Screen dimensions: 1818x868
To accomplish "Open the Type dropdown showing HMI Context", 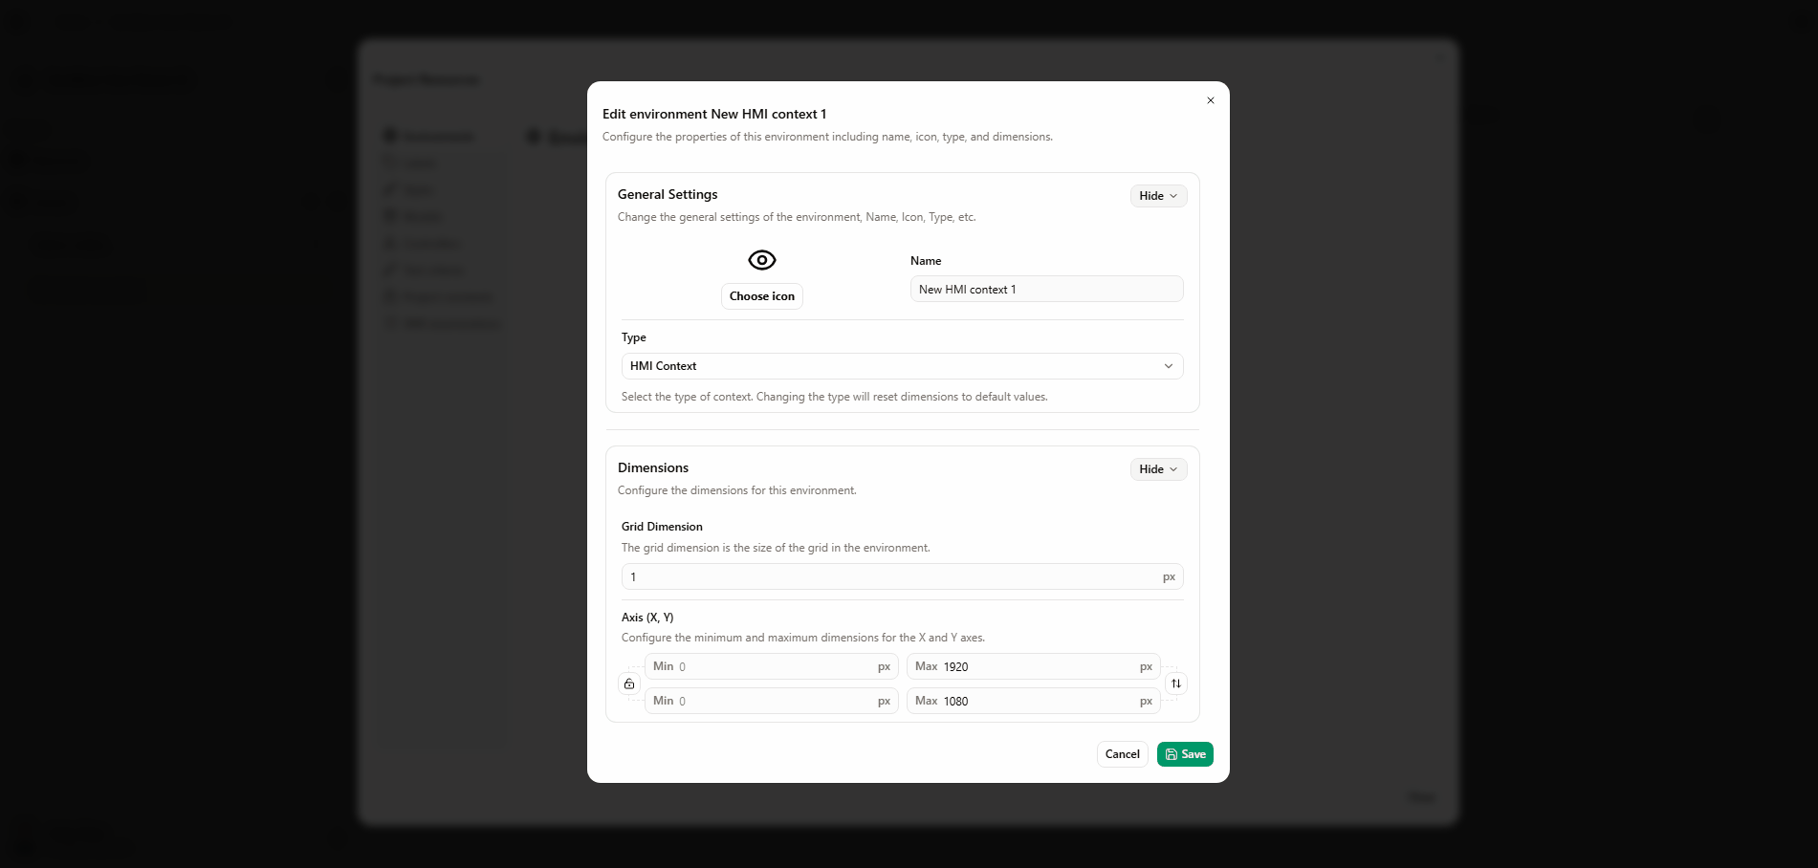I will [902, 366].
